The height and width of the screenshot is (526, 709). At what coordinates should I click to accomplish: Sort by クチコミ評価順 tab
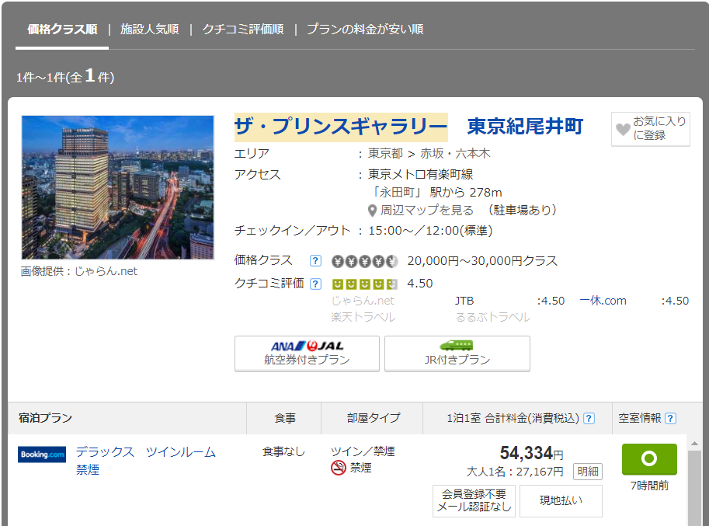pyautogui.click(x=243, y=30)
